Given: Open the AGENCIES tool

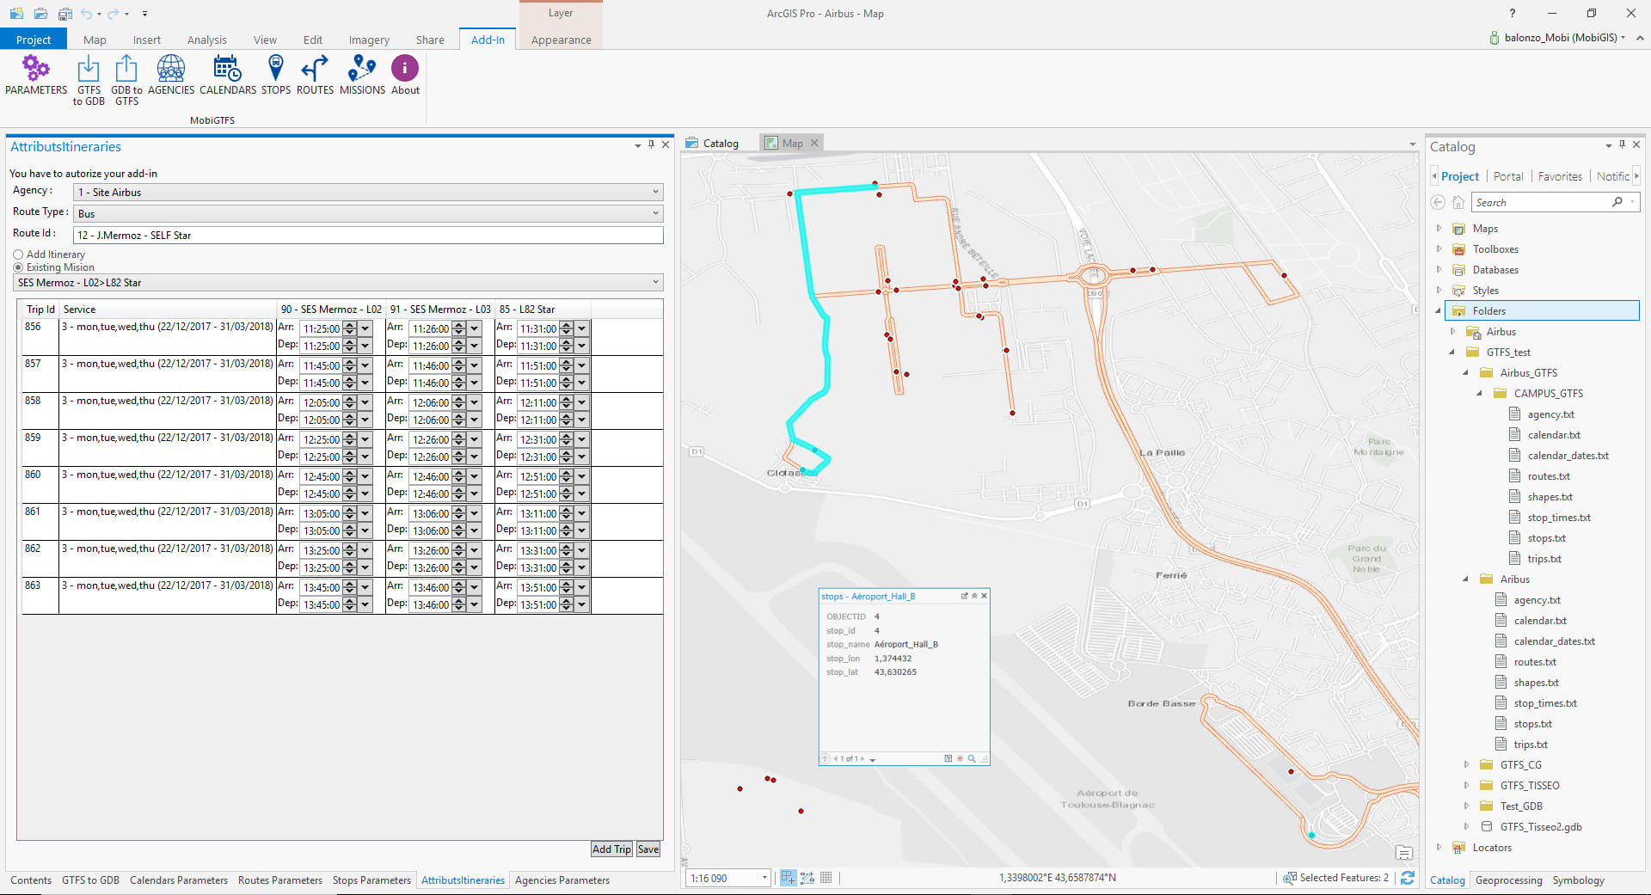Looking at the screenshot, I should tap(171, 75).
